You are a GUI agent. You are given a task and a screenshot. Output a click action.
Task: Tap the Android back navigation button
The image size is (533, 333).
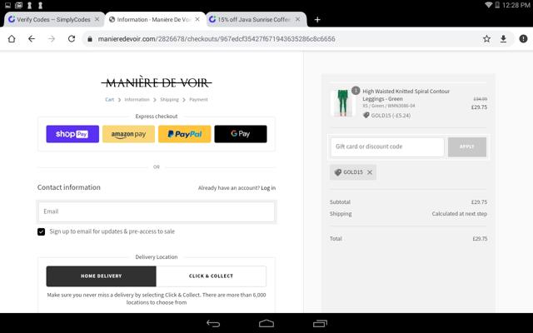213,324
